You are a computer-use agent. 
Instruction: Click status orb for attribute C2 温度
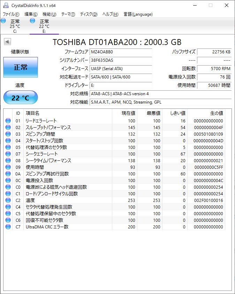coord(8,200)
